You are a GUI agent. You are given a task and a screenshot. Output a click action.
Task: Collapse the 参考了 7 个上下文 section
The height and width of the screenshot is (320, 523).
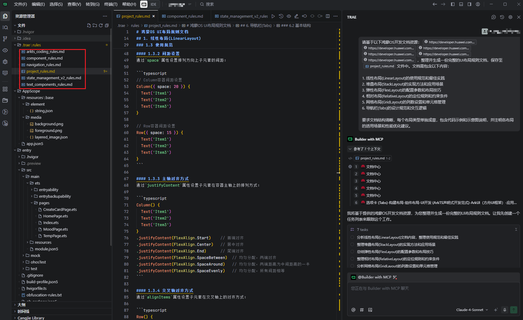coord(365,149)
